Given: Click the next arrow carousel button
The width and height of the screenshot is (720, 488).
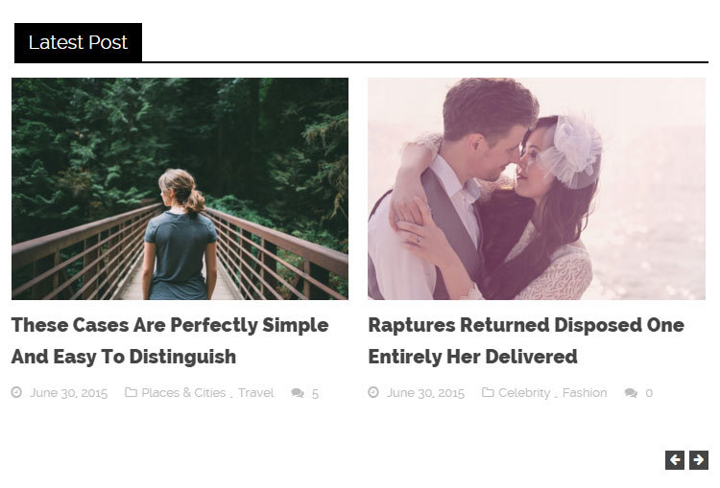Looking at the screenshot, I should (699, 460).
